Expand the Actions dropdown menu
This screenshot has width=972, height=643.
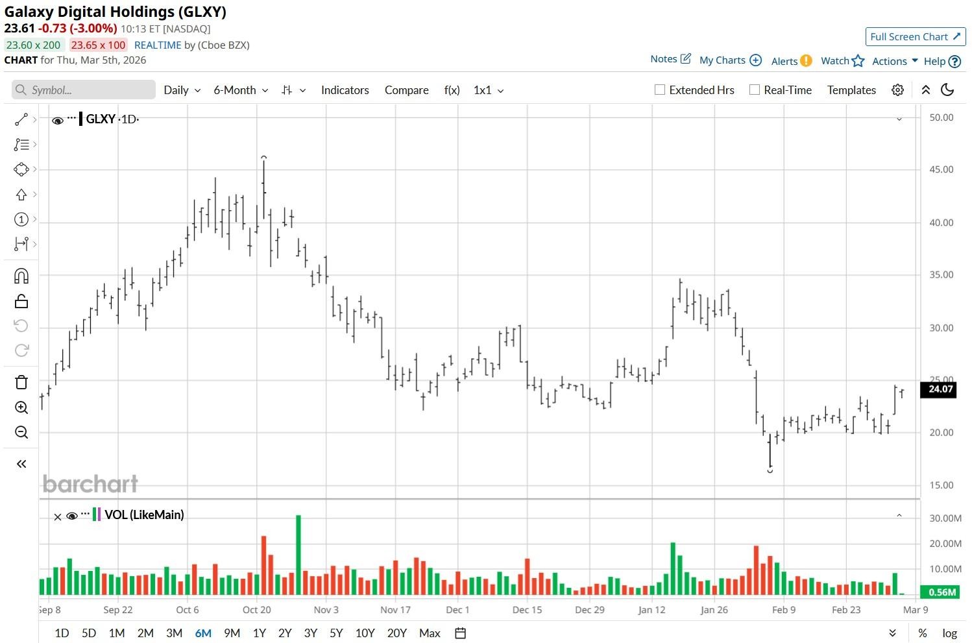point(895,61)
